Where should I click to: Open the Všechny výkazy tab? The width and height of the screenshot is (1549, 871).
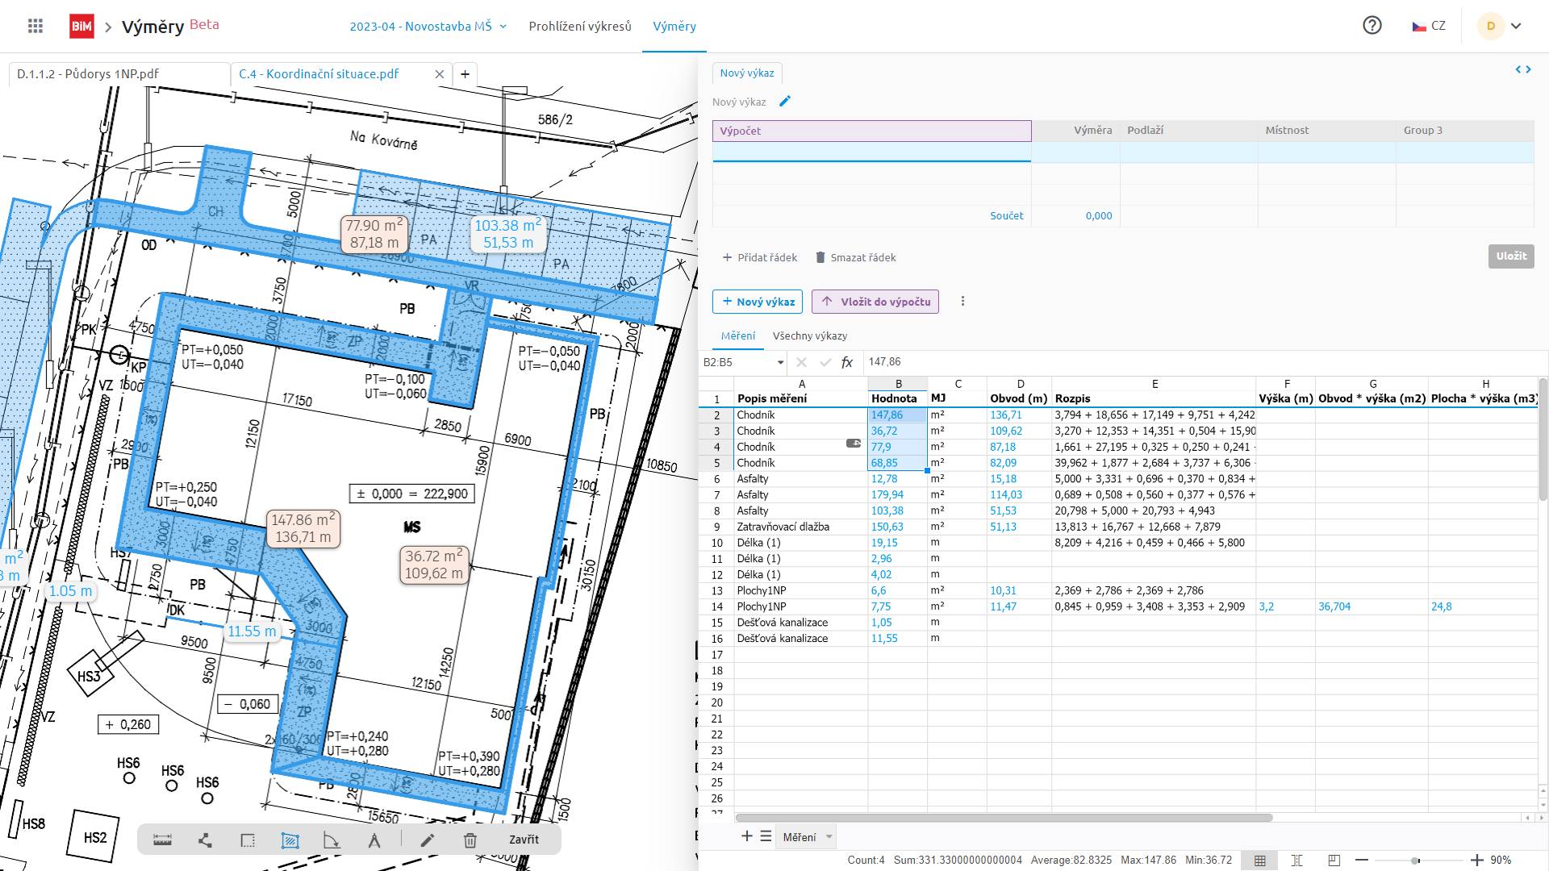tap(809, 336)
